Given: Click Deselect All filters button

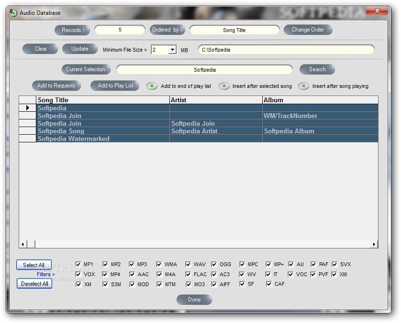Looking at the screenshot, I should pos(34,284).
